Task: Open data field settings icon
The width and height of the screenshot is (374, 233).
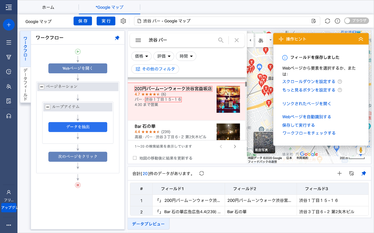Action: 352,173
